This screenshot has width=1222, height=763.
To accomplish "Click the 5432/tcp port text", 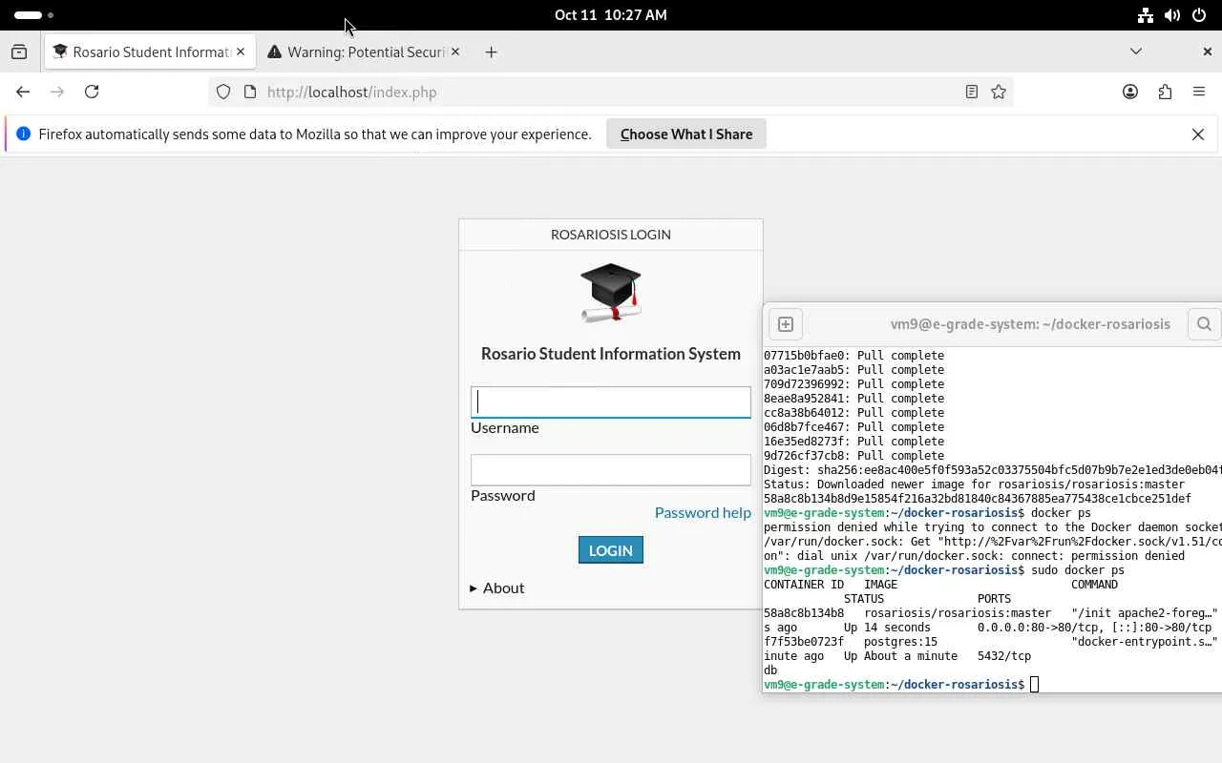I will 1004,656.
